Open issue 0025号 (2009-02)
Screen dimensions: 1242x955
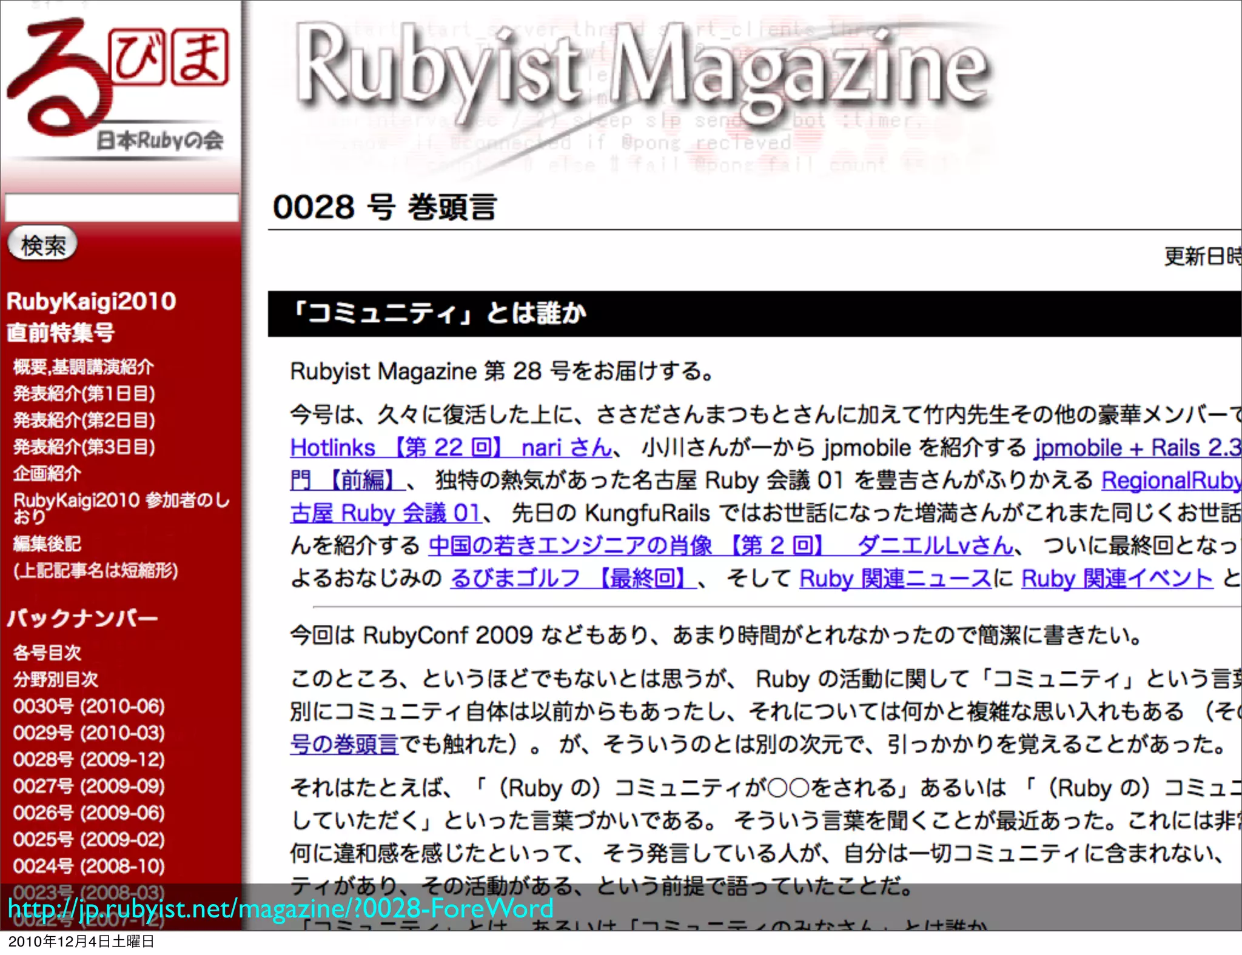click(89, 840)
